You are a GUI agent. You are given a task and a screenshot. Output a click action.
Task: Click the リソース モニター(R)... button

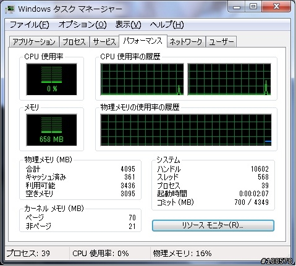213,225
